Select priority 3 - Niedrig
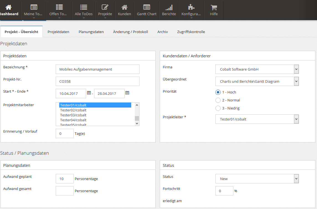Image resolution: width=317 pixels, height=209 pixels. point(218,108)
